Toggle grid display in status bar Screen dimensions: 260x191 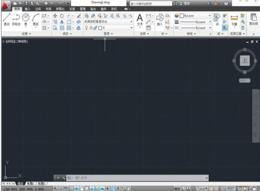pos(66,189)
